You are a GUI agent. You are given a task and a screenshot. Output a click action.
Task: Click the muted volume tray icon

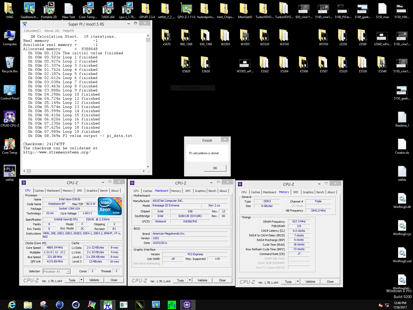[x=380, y=305]
